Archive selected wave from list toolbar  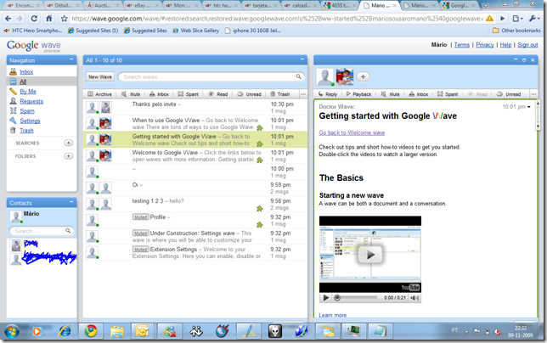[x=99, y=94]
